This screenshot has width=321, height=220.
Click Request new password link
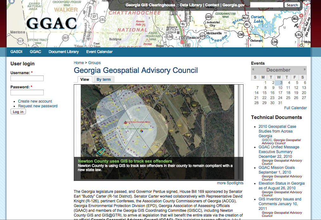pyautogui.click(x=38, y=106)
